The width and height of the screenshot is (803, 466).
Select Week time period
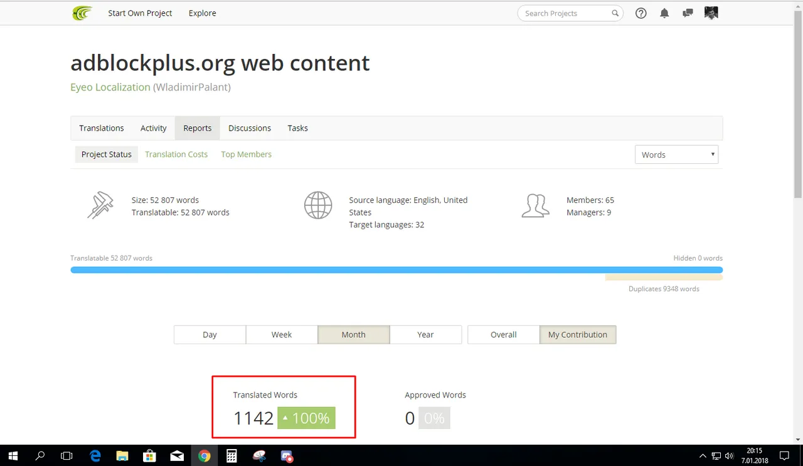[282, 335]
